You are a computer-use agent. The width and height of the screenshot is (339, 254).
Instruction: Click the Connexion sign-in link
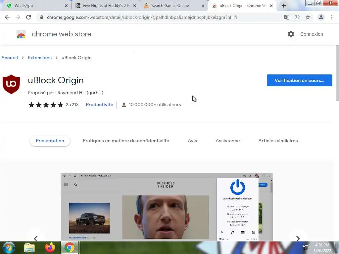(312, 34)
